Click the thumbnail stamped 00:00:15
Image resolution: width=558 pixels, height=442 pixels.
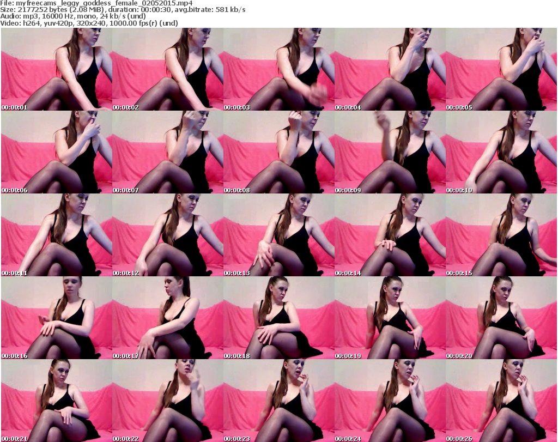pos(501,235)
